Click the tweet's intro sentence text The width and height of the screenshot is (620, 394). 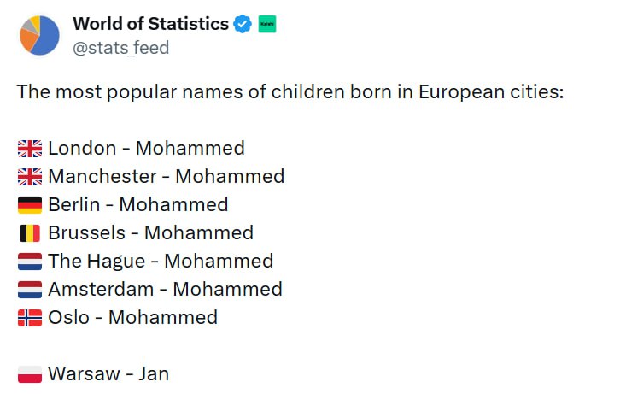point(290,92)
